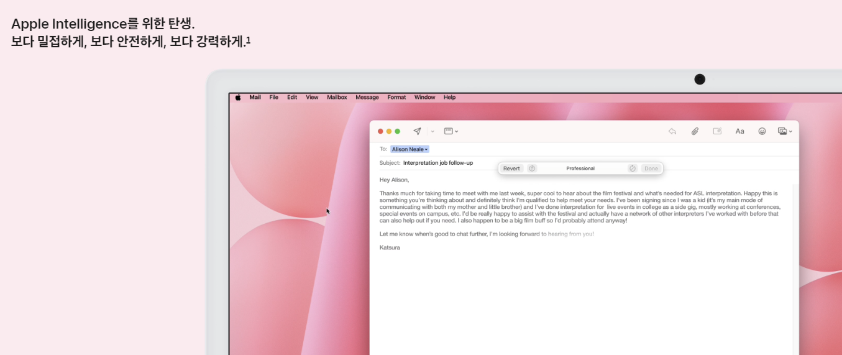The width and height of the screenshot is (842, 355).
Task: Open the Aa format text options
Action: pyautogui.click(x=739, y=131)
